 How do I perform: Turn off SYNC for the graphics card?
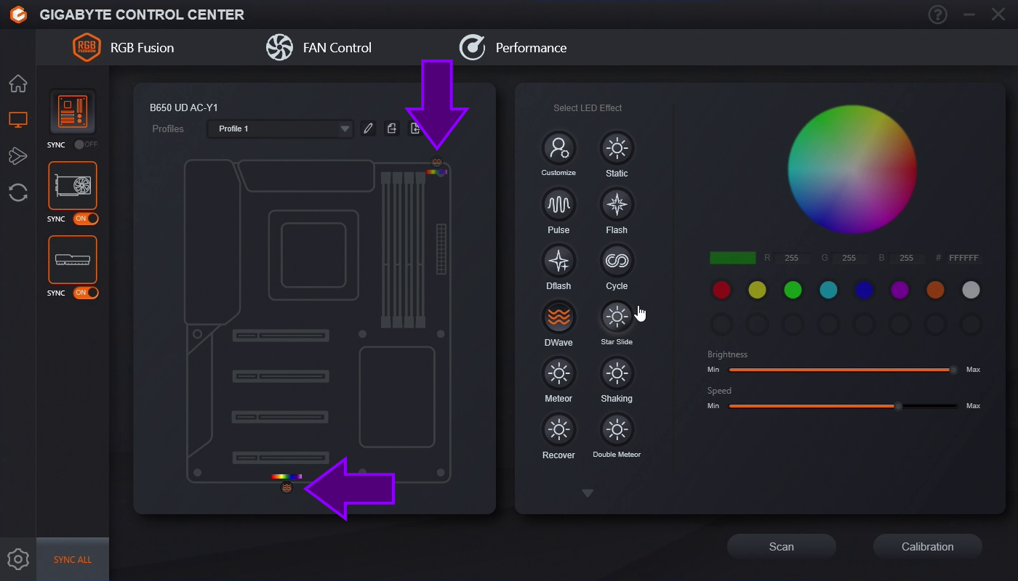point(84,219)
